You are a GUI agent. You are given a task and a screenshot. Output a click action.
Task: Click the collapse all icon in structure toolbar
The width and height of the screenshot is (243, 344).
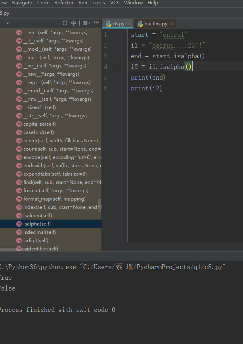74,23
